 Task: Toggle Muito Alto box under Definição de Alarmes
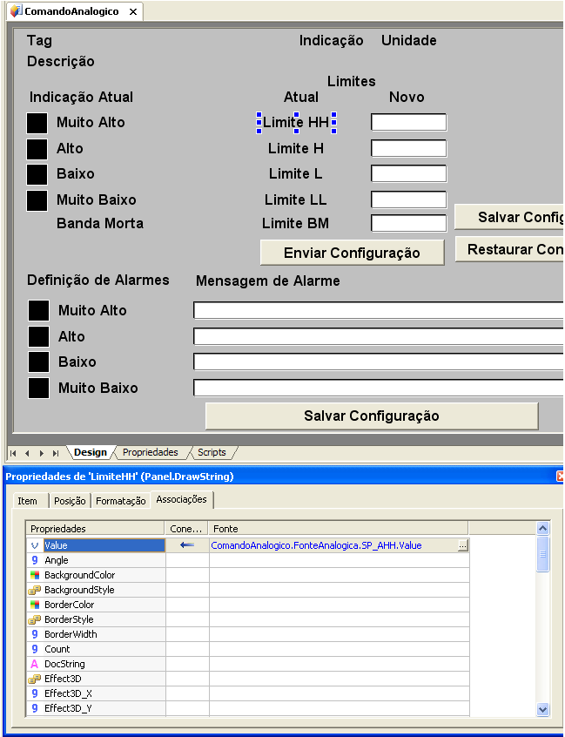38,311
